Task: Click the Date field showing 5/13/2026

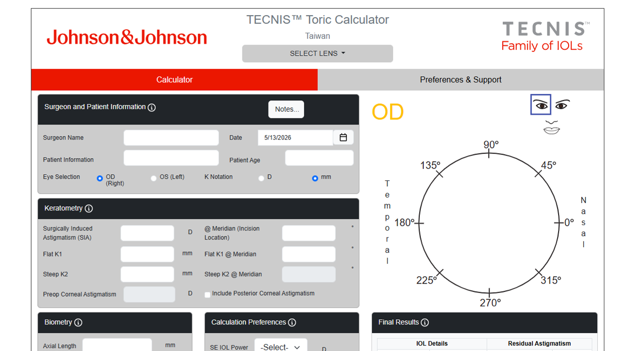Action: point(296,138)
